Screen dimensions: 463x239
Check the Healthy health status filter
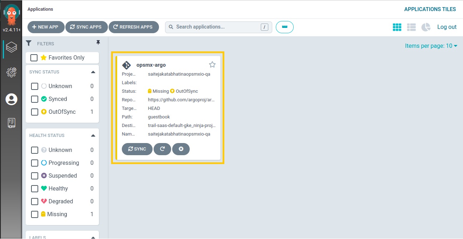(35, 189)
